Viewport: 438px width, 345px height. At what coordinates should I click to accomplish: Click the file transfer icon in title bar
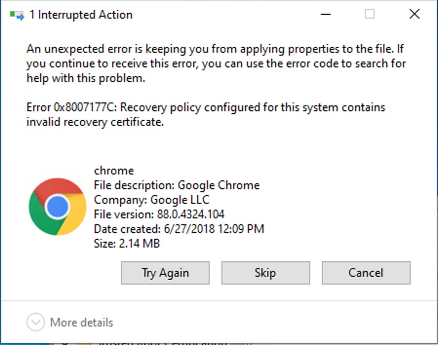[17, 15]
